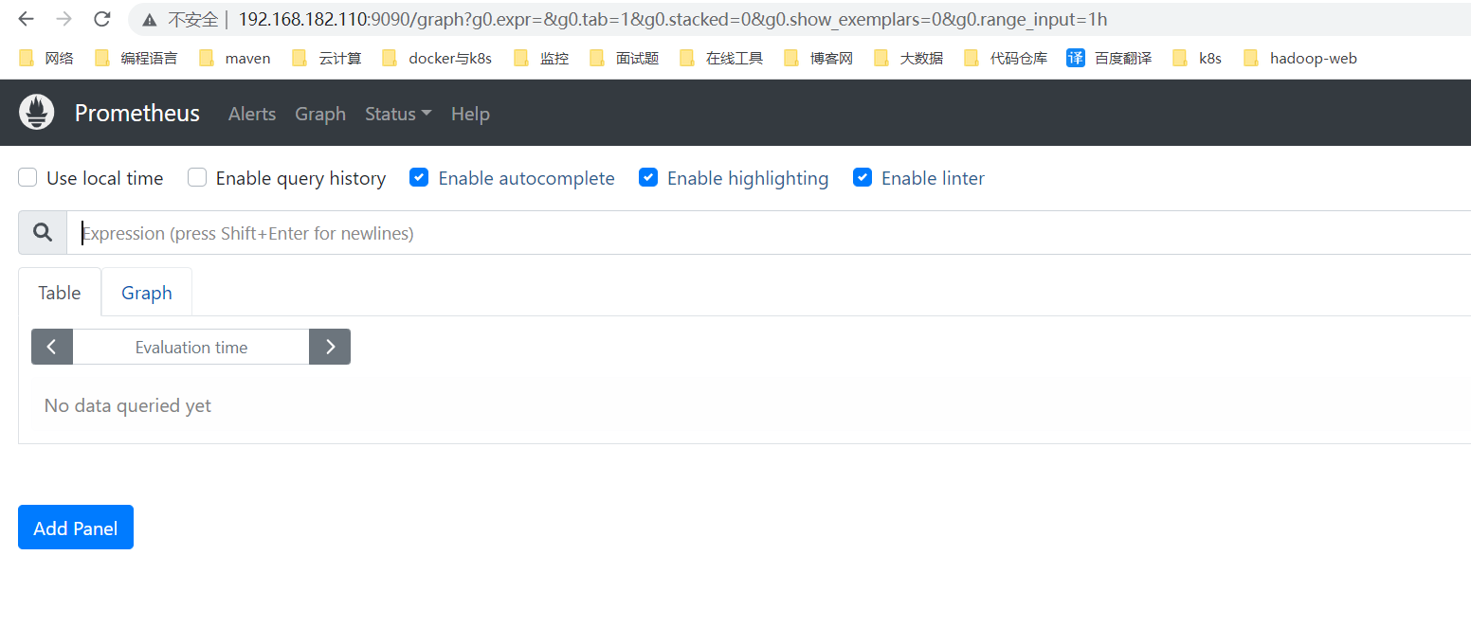Open the k8s bookmark folder
Screen dimensions: 1471x627
tap(1197, 59)
